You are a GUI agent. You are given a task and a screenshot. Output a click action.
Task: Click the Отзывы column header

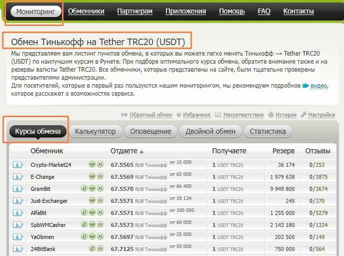coord(318,151)
